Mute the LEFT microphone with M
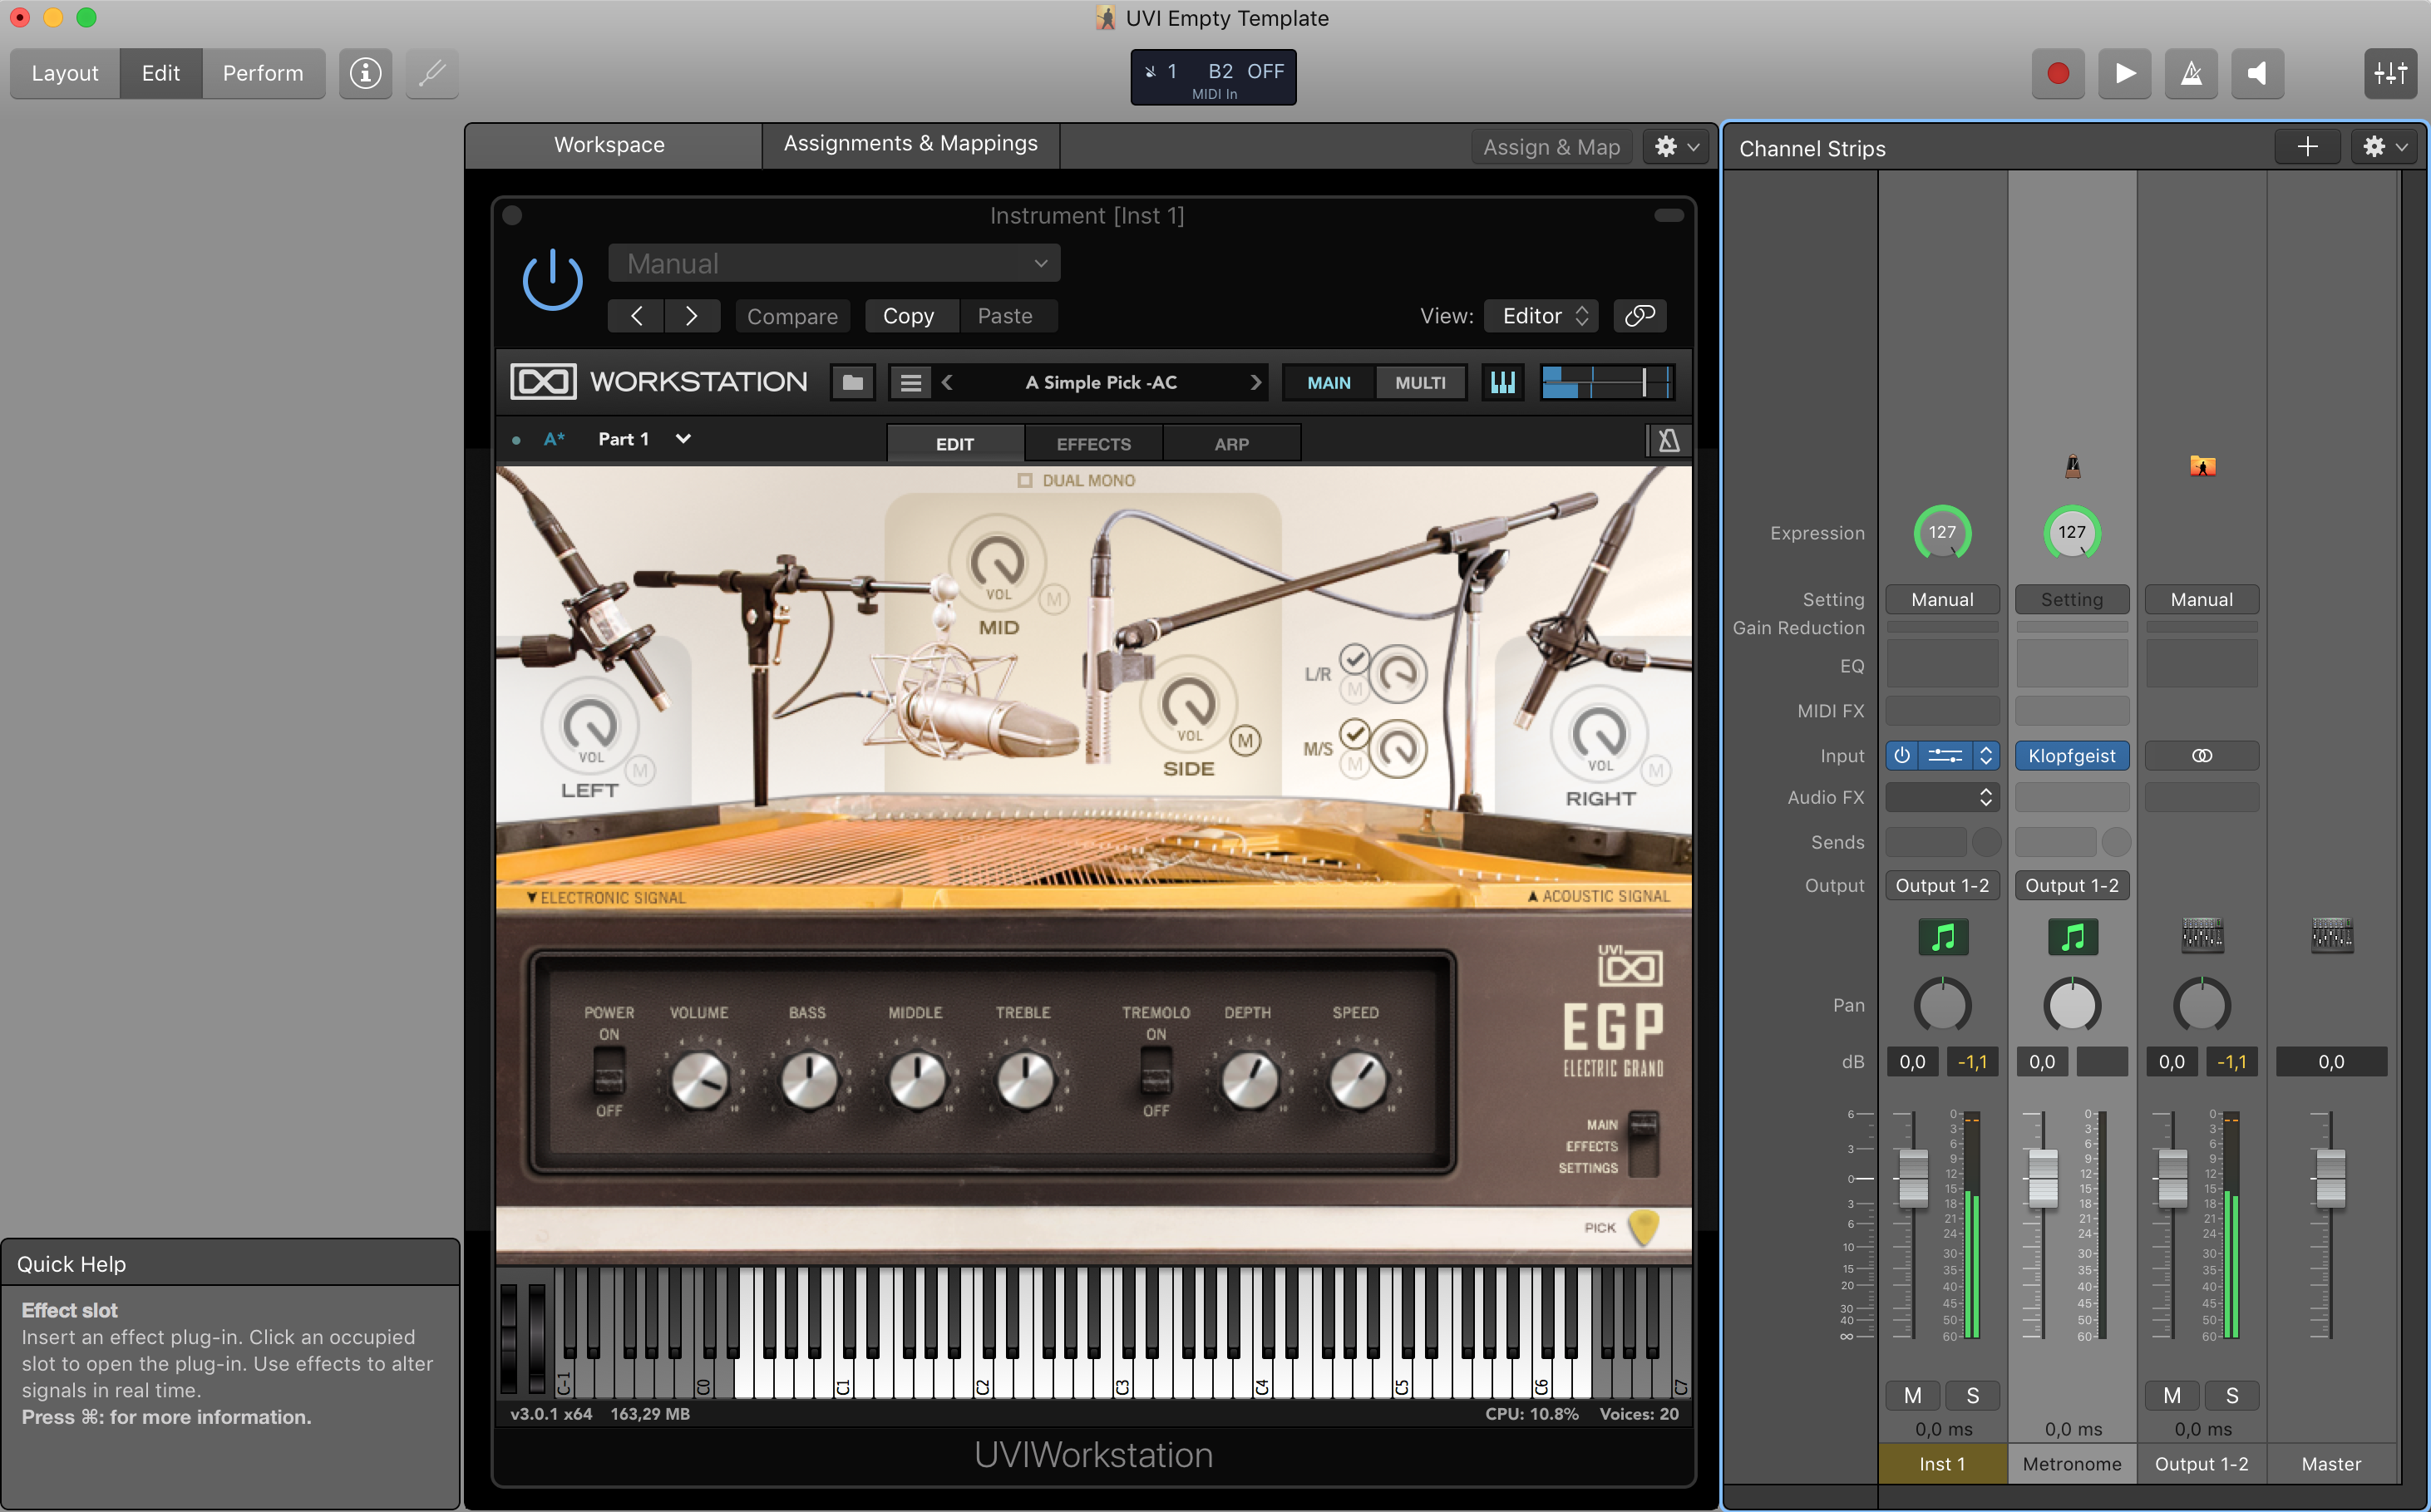 click(640, 771)
